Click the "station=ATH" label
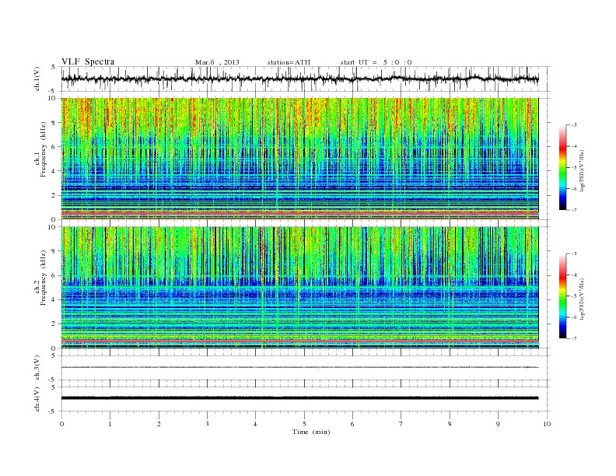 coord(289,62)
